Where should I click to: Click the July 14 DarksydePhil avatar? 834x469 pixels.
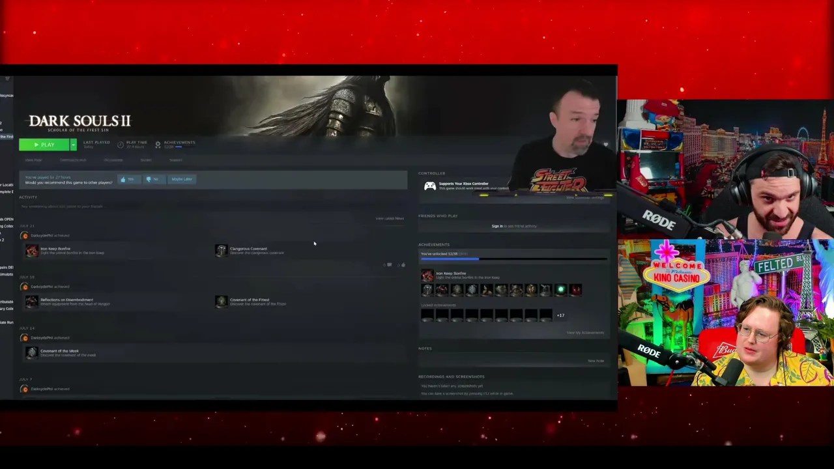25,337
